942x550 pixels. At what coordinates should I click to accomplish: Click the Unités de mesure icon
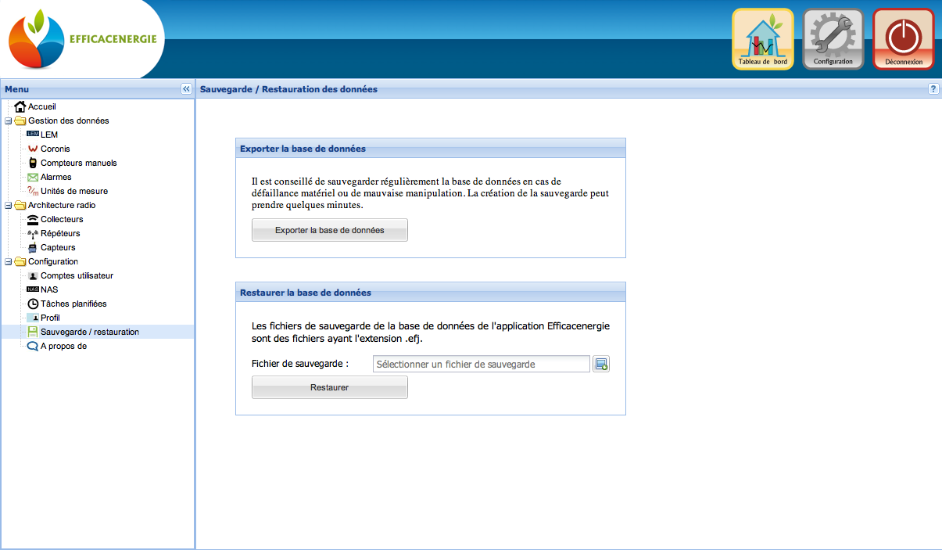coord(32,191)
